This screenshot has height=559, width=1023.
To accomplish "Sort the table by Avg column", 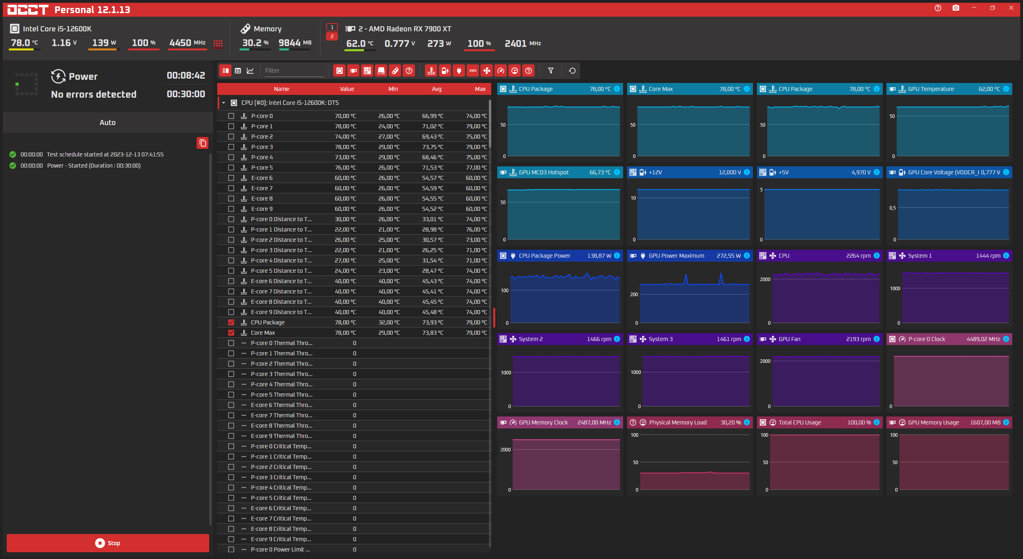I will pos(437,89).
